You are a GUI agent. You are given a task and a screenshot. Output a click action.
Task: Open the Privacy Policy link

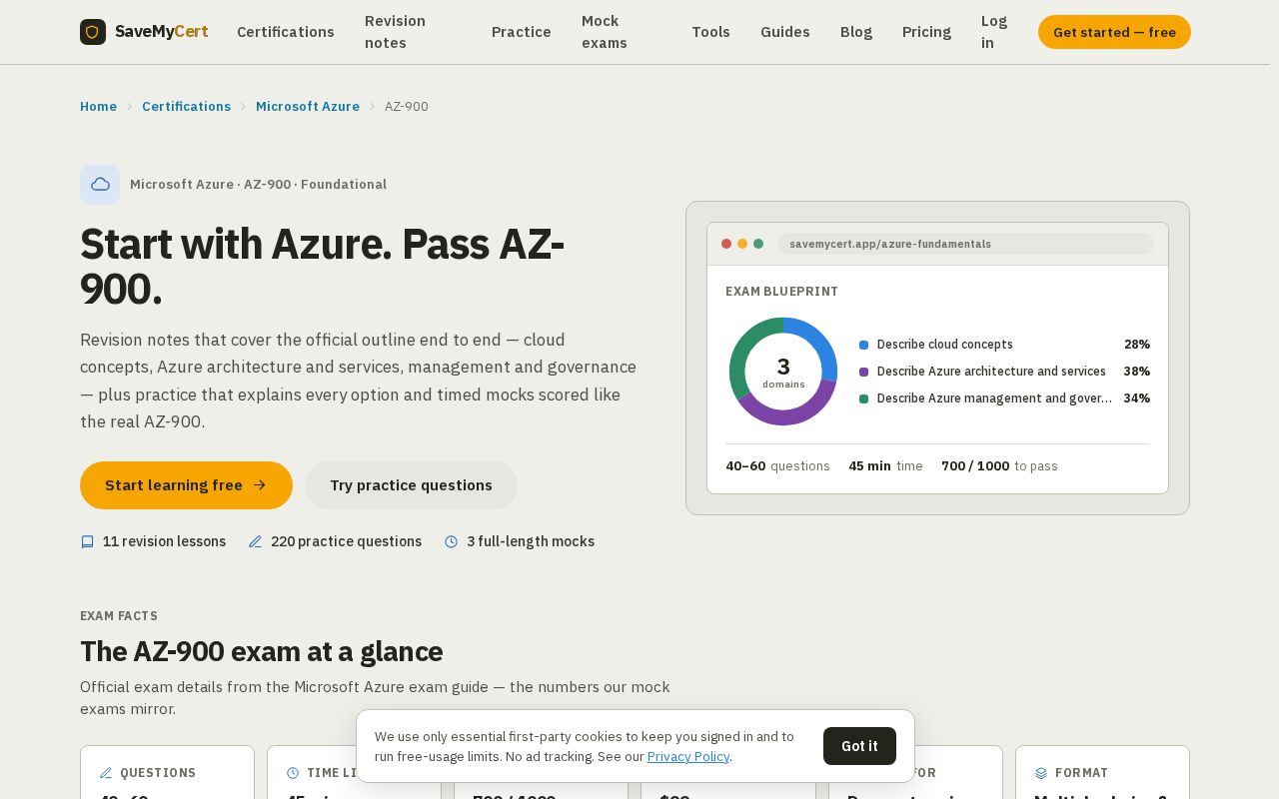coord(688,757)
